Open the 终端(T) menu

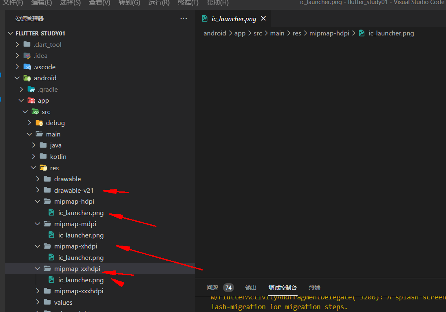[x=188, y=2]
